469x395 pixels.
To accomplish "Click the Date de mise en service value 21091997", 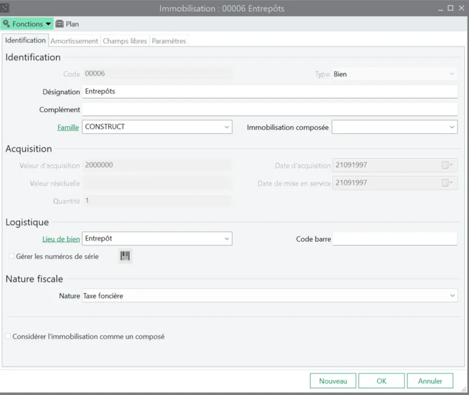I will (351, 182).
